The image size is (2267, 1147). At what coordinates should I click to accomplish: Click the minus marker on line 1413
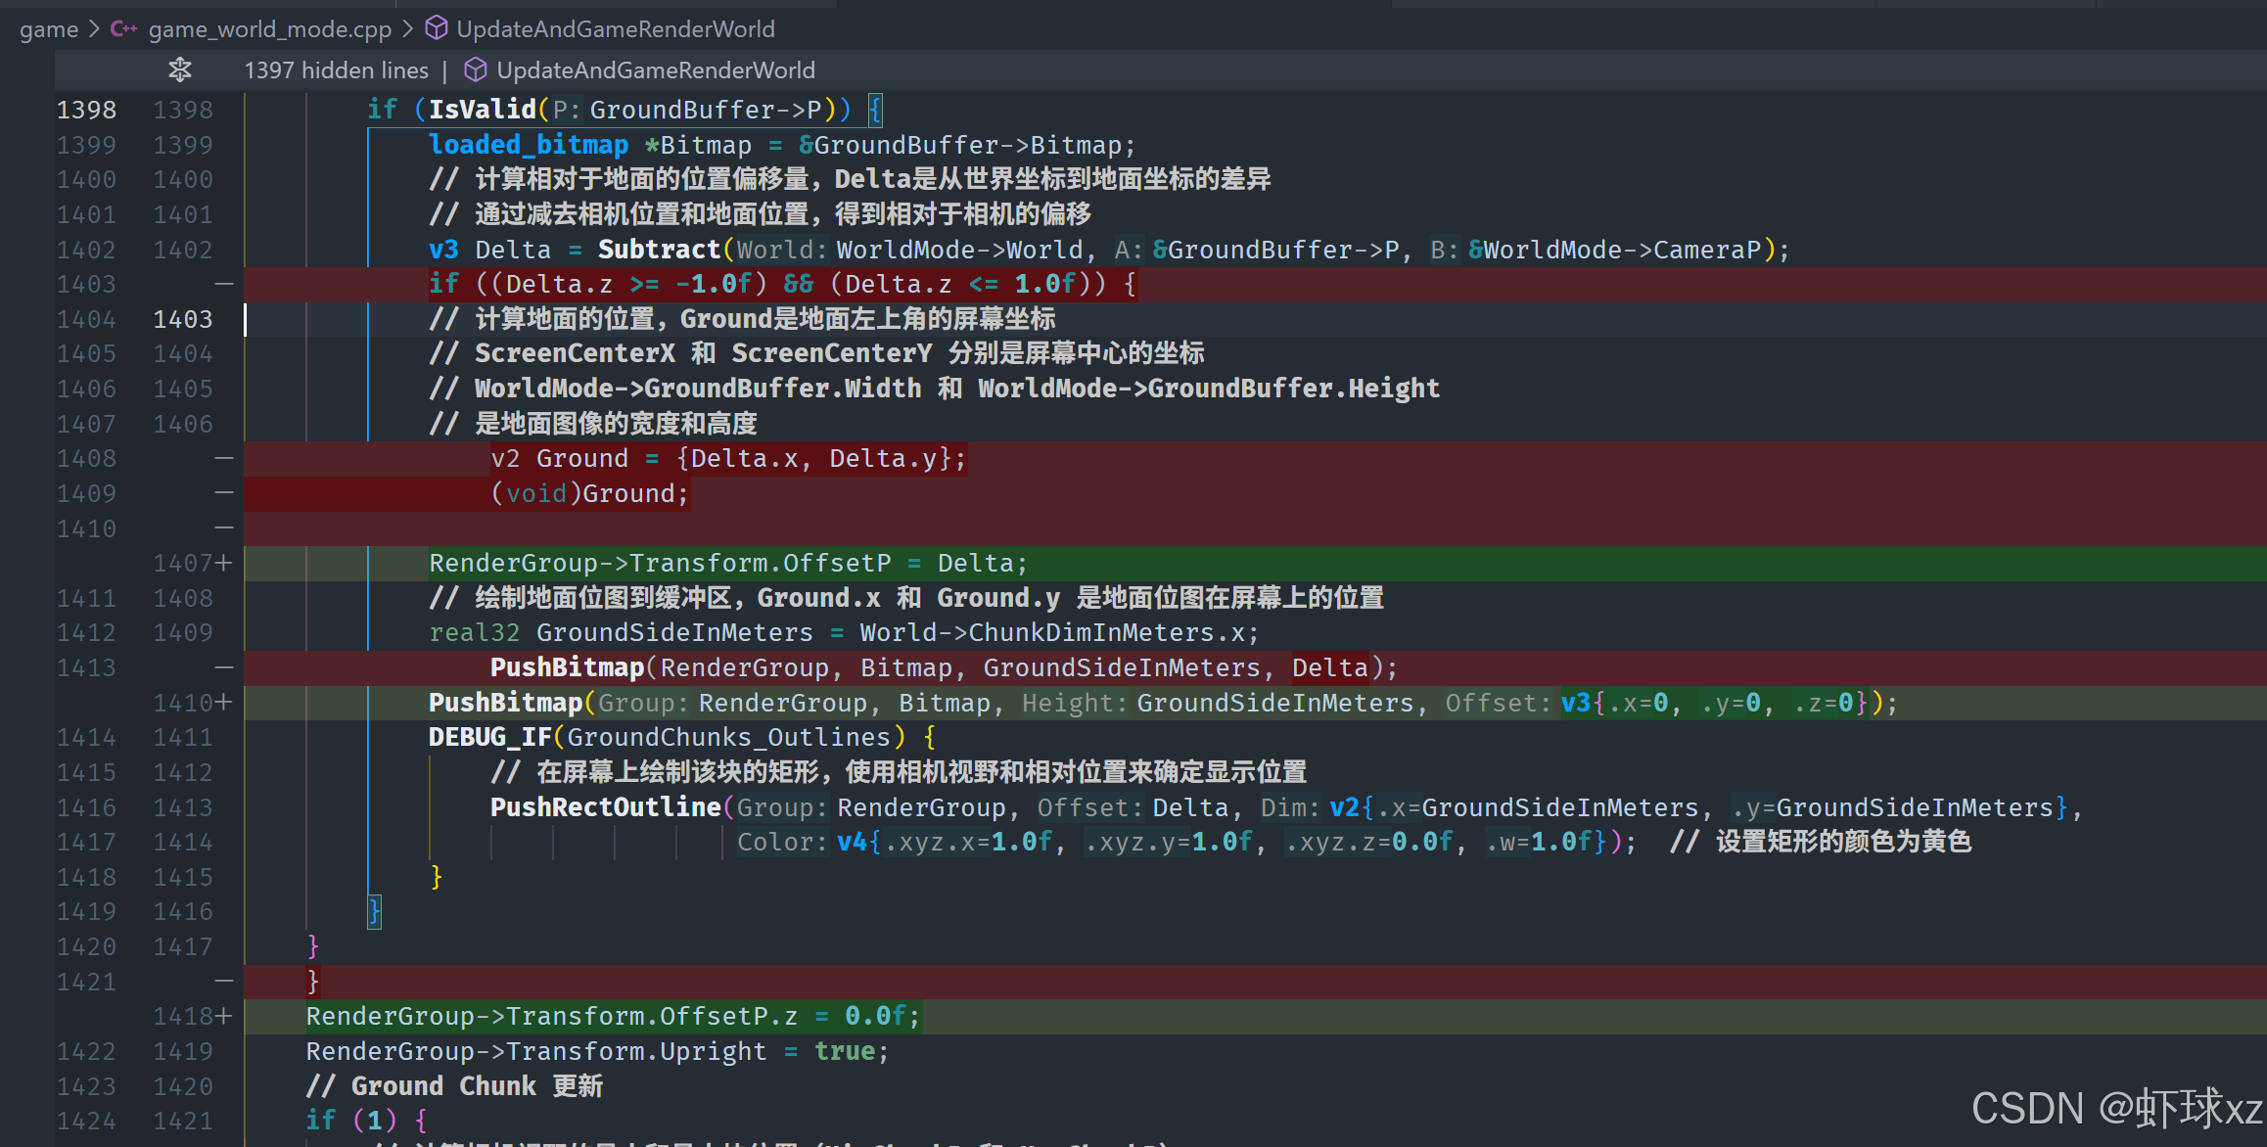pyautogui.click(x=224, y=667)
